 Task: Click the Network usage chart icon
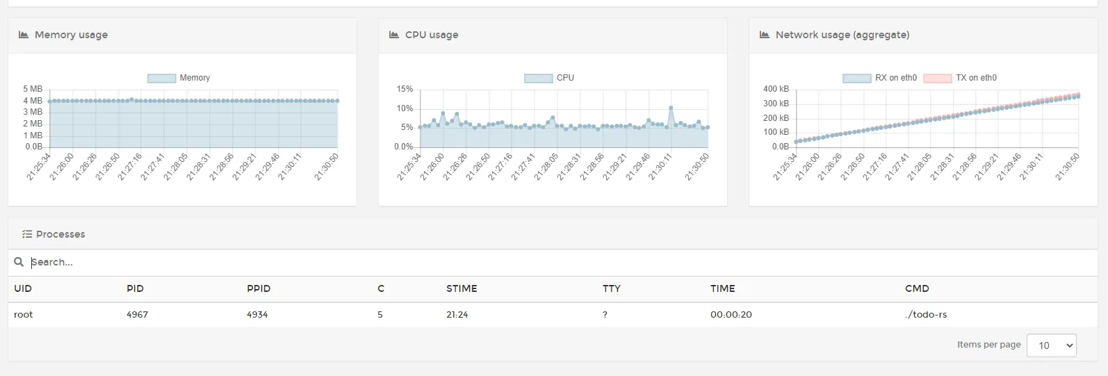tap(765, 35)
